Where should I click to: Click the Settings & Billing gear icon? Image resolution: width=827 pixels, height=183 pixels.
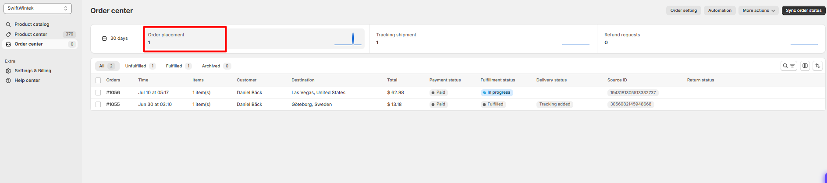tap(8, 71)
